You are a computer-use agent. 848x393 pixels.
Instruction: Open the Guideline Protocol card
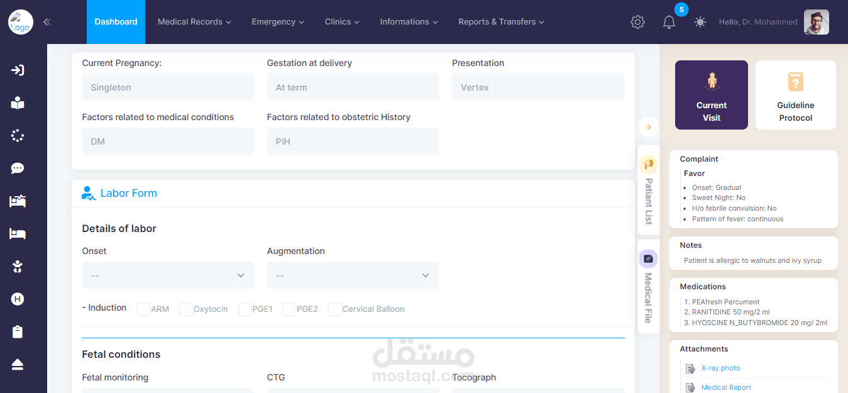click(x=796, y=95)
